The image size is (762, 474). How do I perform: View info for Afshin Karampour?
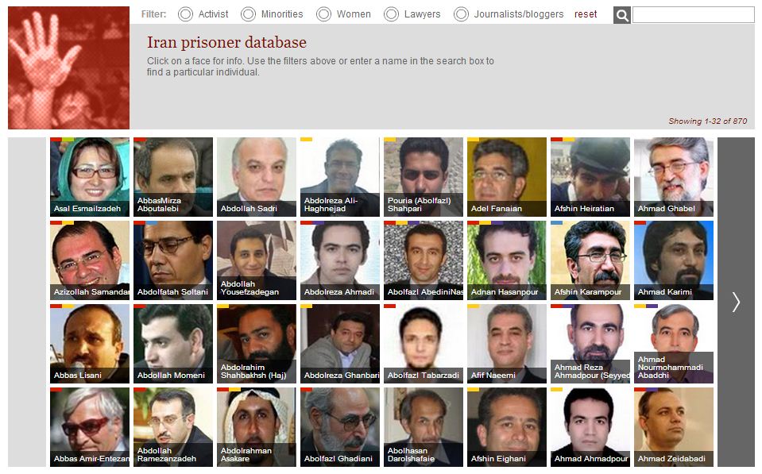coord(590,260)
